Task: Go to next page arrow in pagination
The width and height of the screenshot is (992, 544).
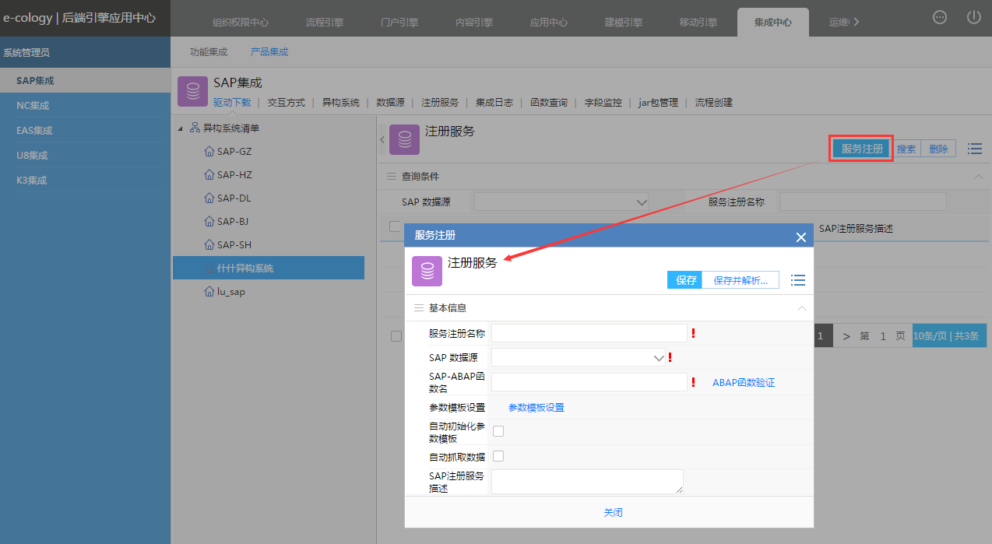Action: pos(846,336)
